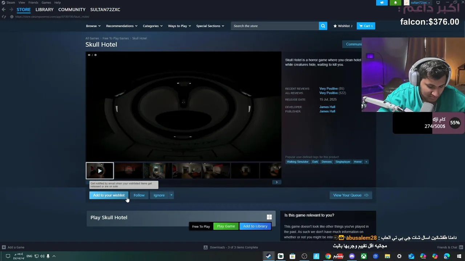Click the Add a Game plus icon

pos(4,247)
